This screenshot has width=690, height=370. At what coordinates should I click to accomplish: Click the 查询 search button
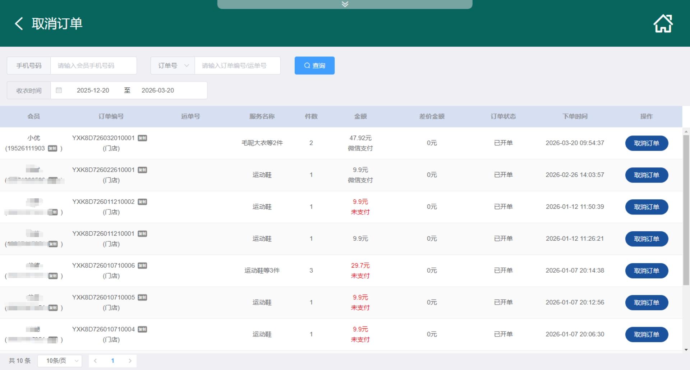[314, 66]
